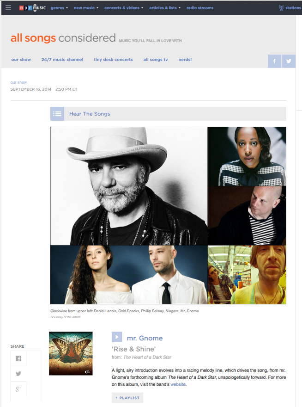Open the stations antenna icon

(x=281, y=8)
